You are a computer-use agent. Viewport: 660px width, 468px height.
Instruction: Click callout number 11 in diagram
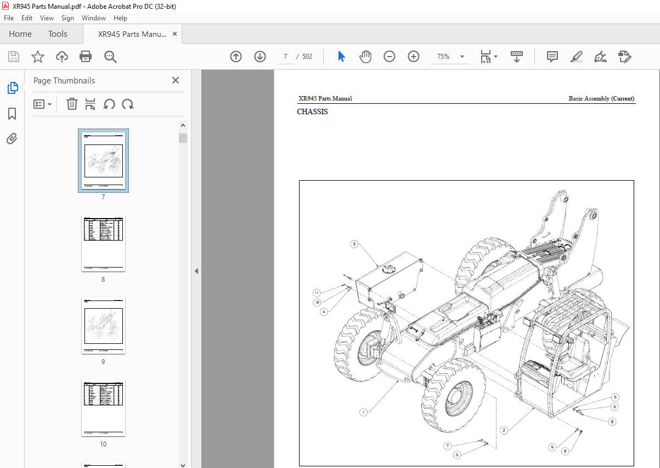[317, 292]
